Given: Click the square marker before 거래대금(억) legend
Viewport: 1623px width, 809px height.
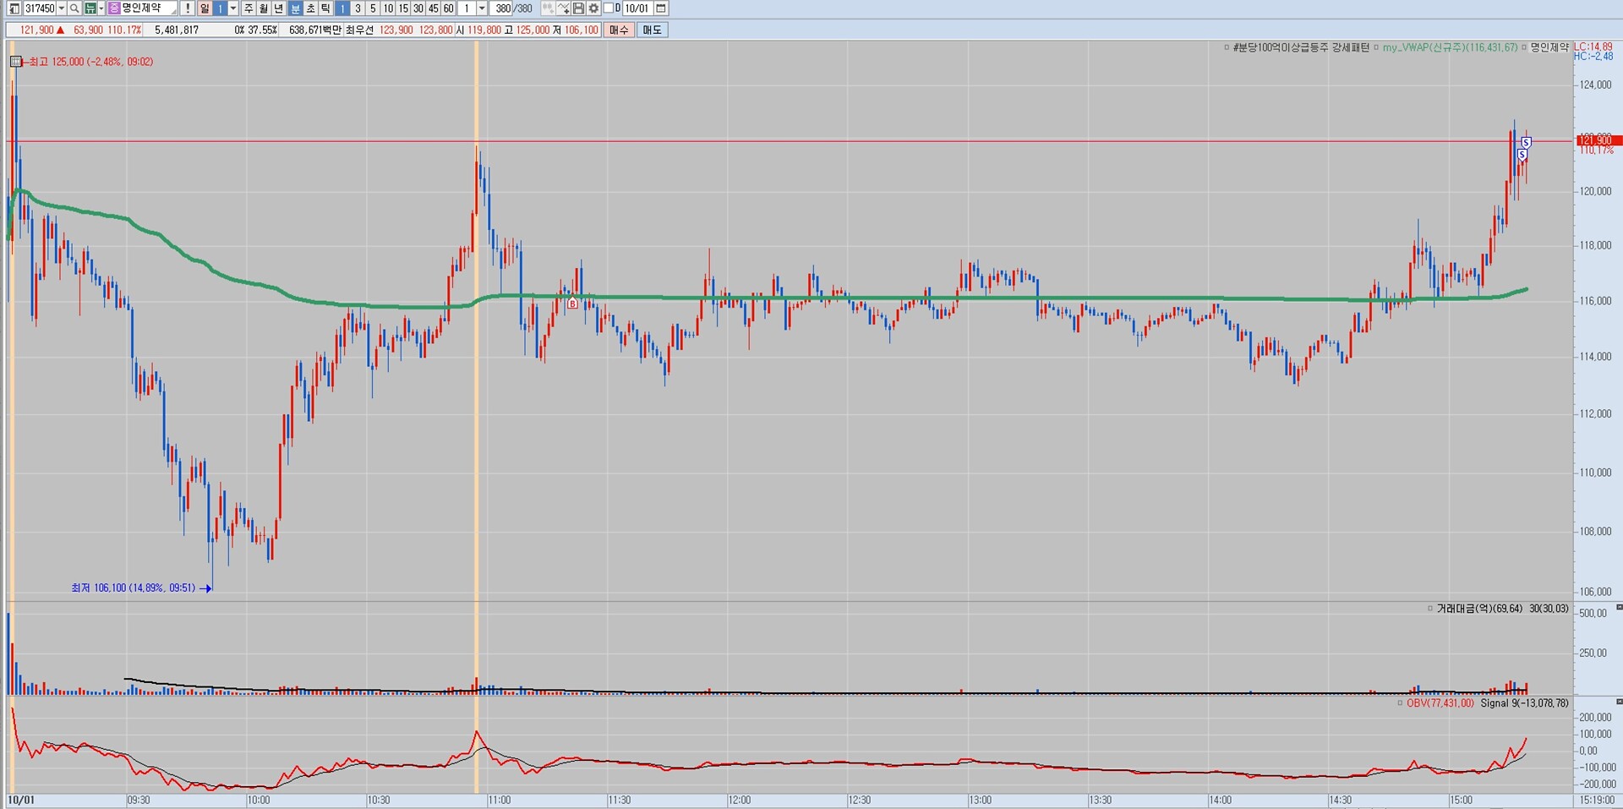Looking at the screenshot, I should coord(1430,609).
